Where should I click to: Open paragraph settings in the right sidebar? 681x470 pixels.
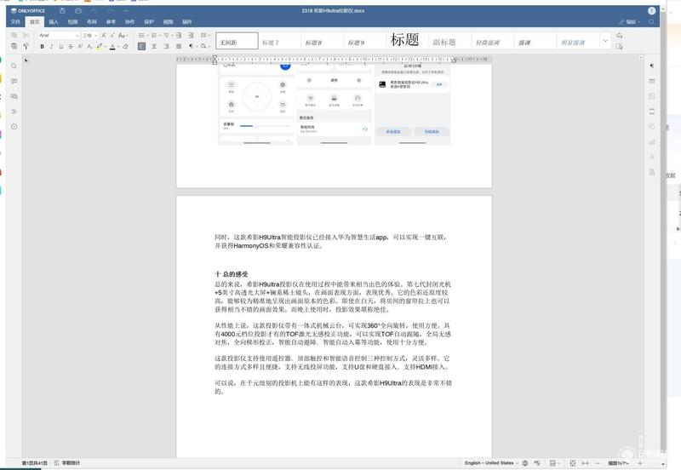(x=651, y=66)
